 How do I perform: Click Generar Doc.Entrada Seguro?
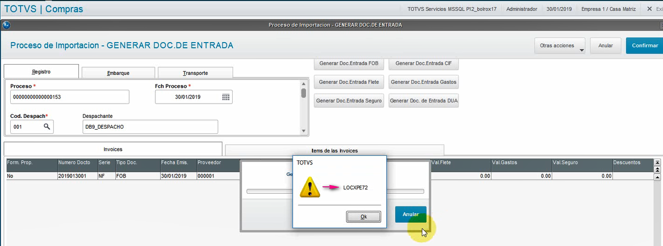point(349,100)
